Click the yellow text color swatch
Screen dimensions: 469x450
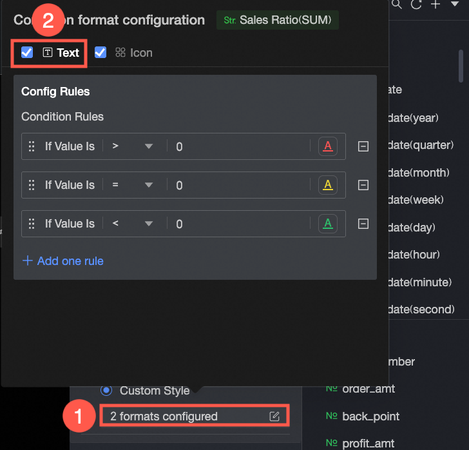pos(328,185)
